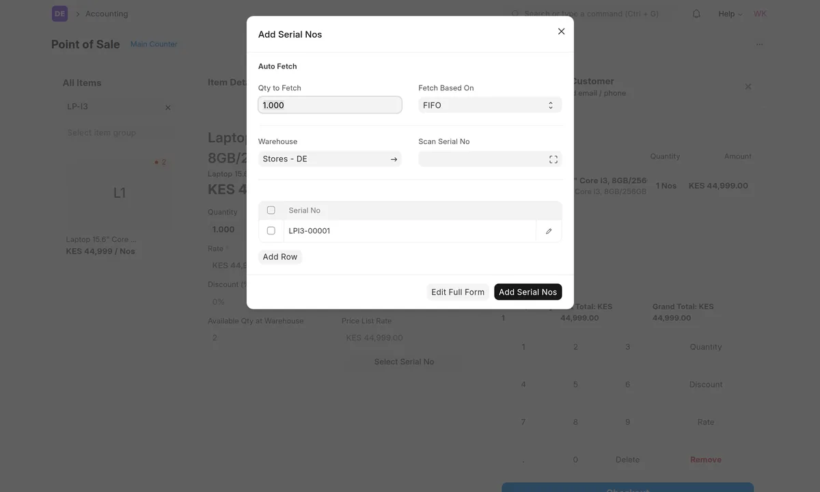Open the Help dropdown menu
The width and height of the screenshot is (820, 492).
tap(730, 14)
